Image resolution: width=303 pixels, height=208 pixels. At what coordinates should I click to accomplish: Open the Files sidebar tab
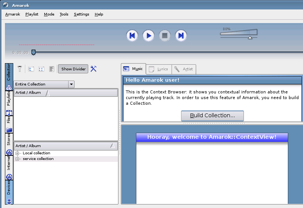click(9, 124)
